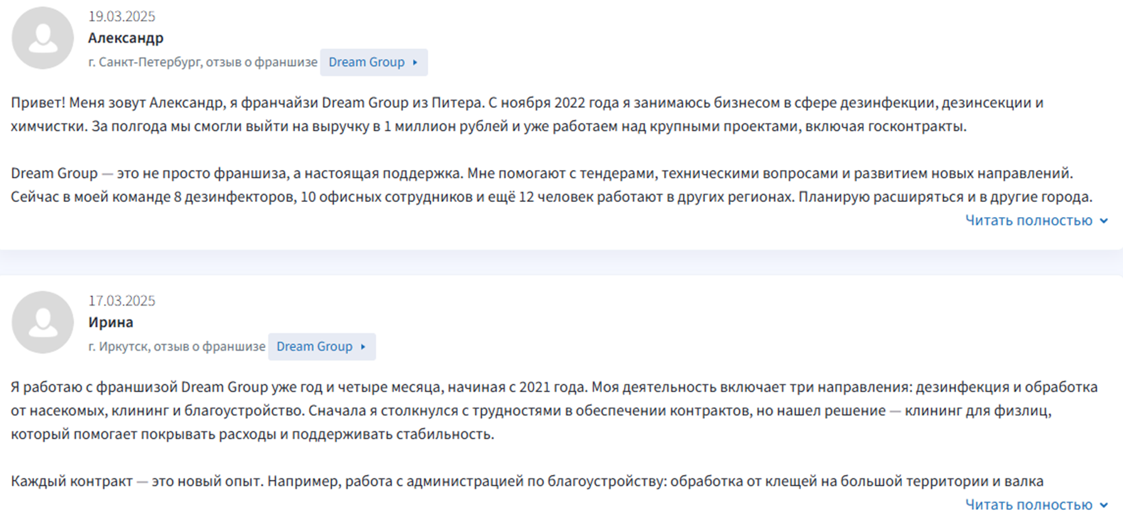Click reviewer name Ирина
Image resolution: width=1123 pixels, height=515 pixels.
[x=110, y=322]
